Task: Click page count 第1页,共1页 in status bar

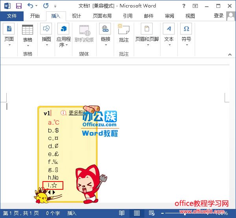Action: click(x=21, y=213)
